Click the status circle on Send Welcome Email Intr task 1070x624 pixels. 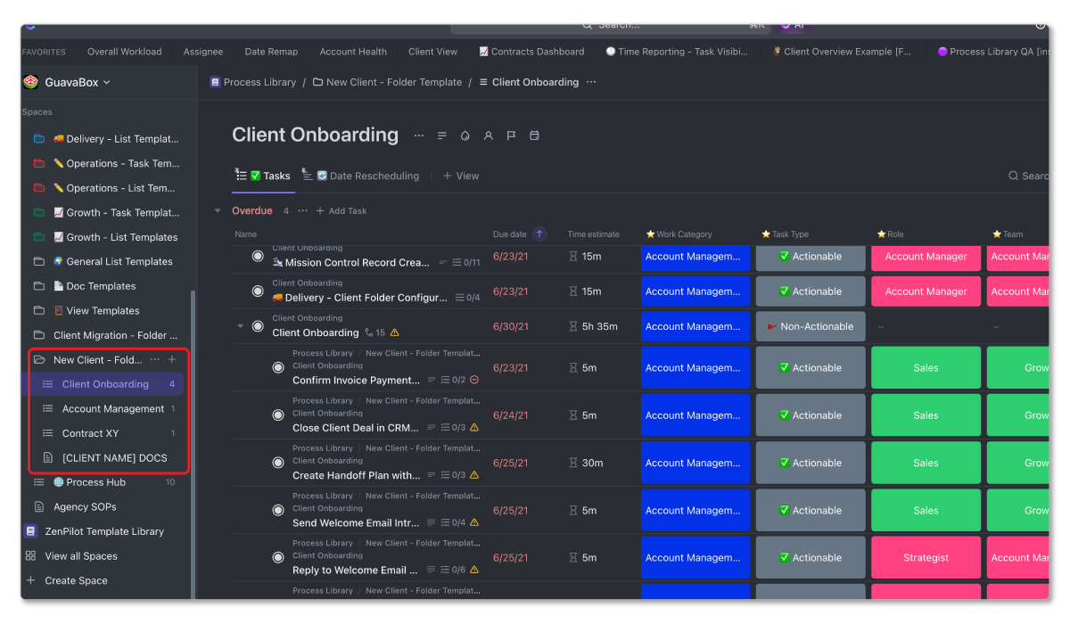277,510
